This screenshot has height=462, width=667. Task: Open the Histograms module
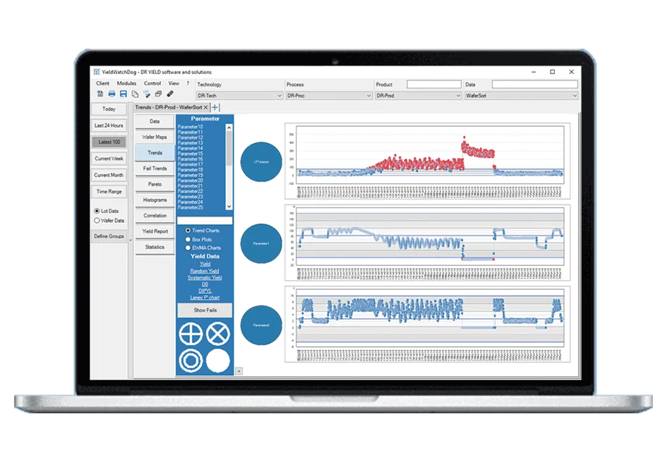155,200
